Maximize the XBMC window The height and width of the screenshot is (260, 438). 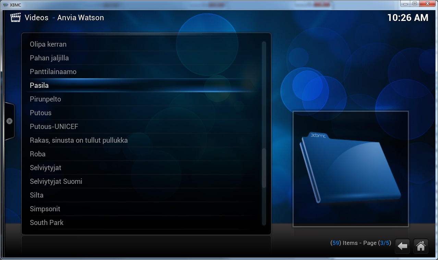(x=415, y=3)
